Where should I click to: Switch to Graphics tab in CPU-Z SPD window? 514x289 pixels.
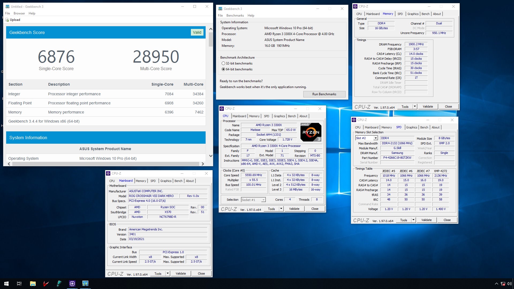[x=411, y=127]
